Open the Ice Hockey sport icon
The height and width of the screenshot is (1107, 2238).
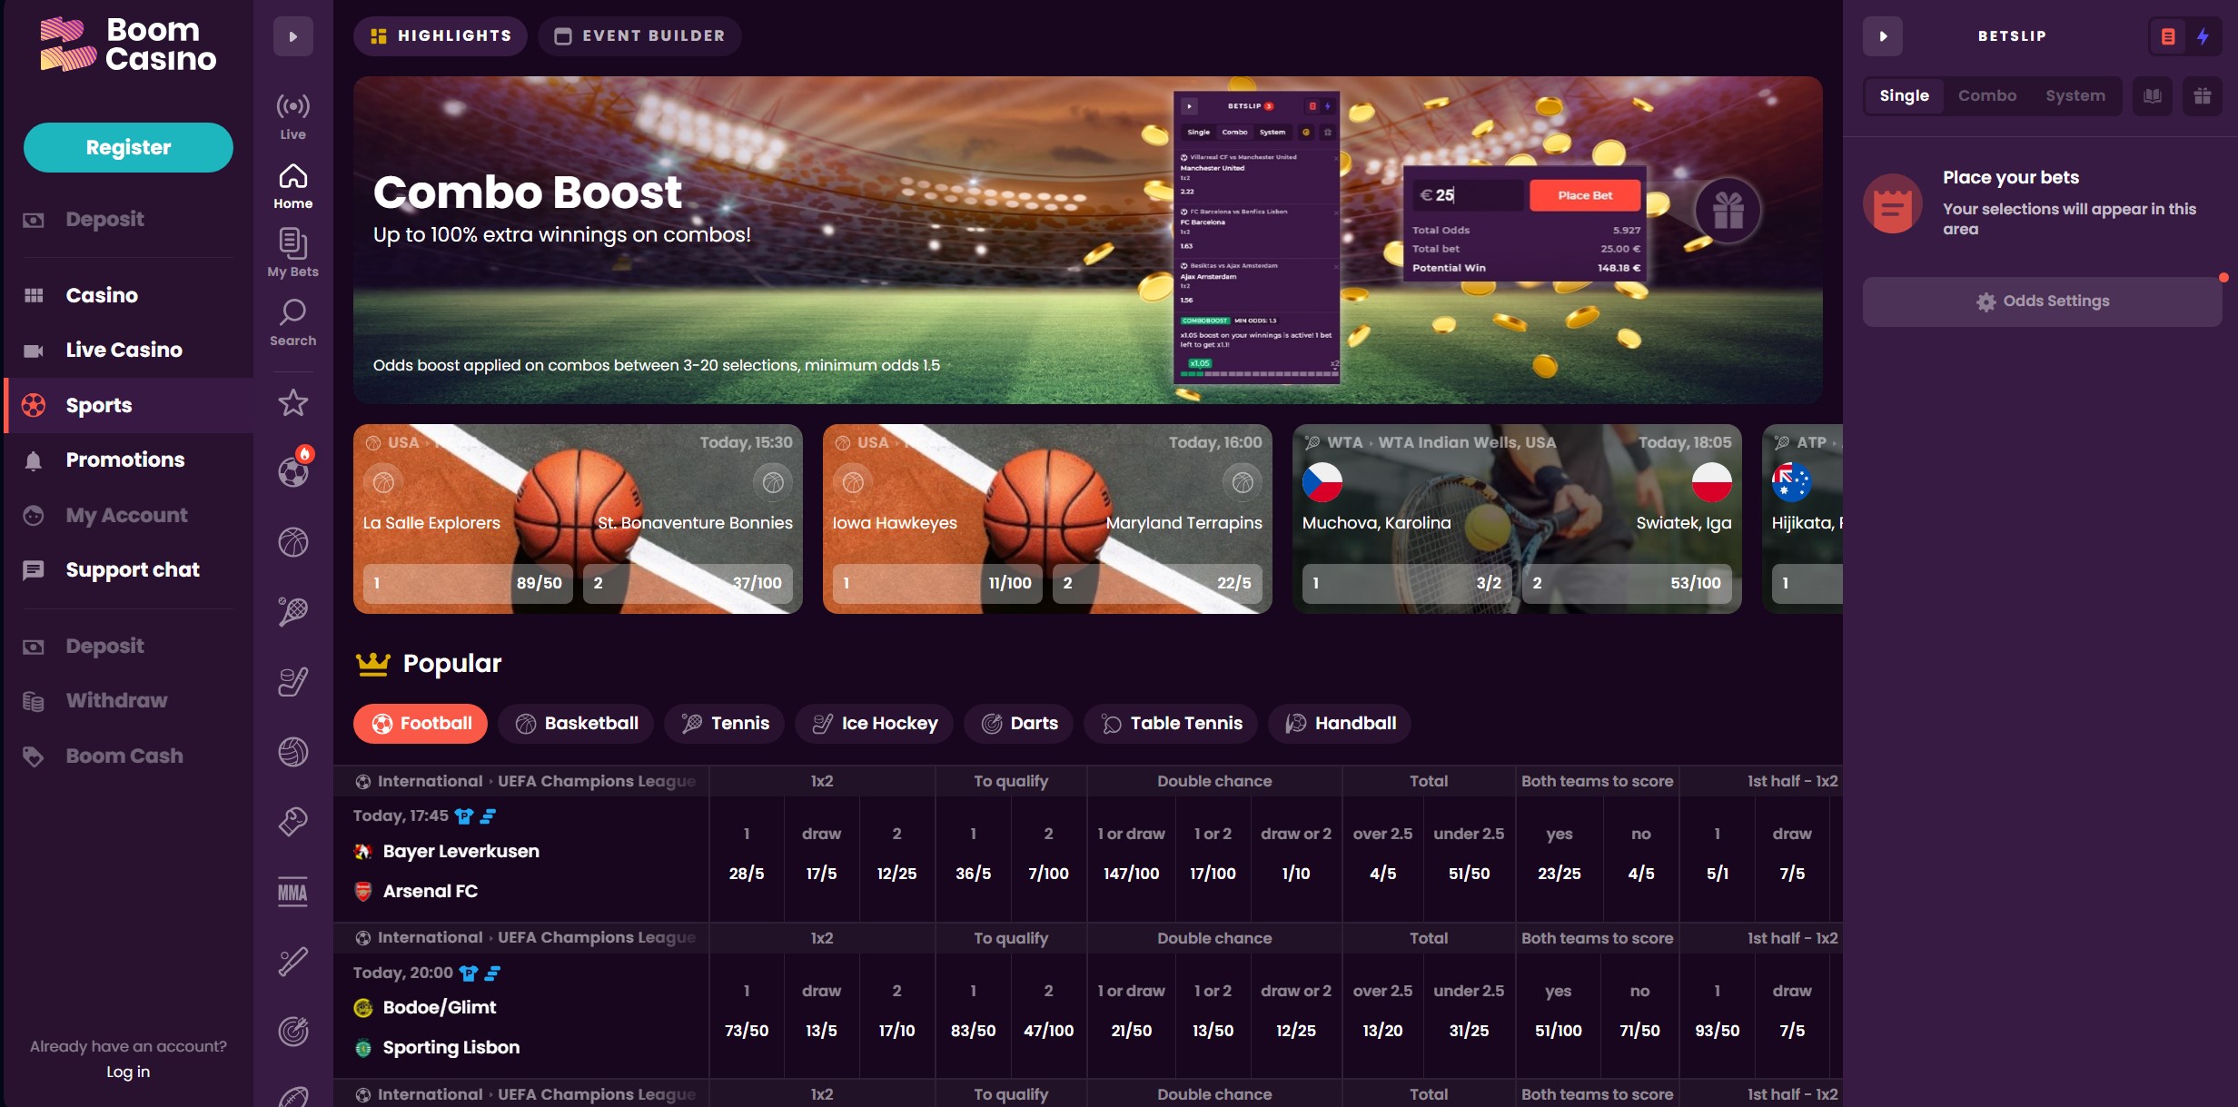292,681
